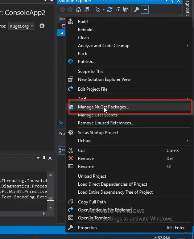Select Scope to This
This screenshot has width=194, height=239.
(x=129, y=71)
